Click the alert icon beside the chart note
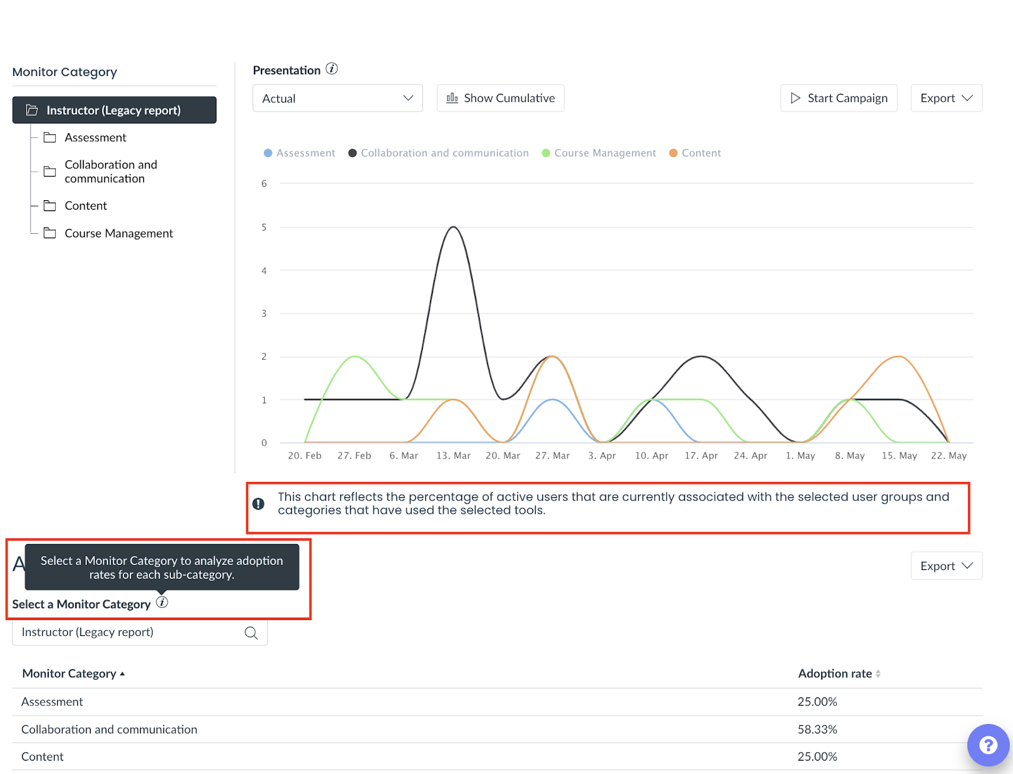 tap(258, 504)
